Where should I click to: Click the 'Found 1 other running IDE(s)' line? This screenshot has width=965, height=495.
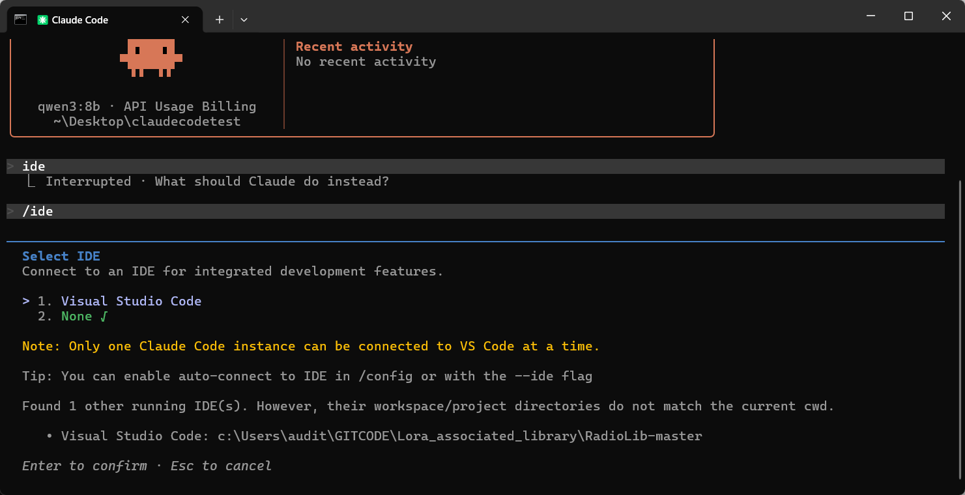coord(428,406)
